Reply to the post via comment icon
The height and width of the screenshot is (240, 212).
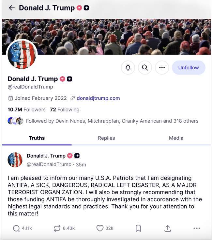[16, 228]
